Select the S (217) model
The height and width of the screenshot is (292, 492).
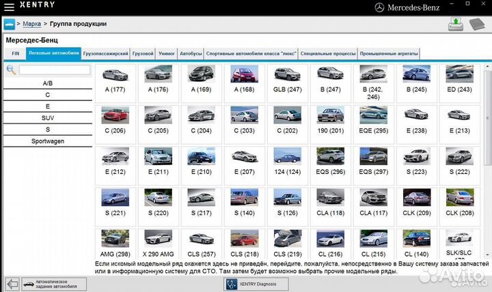pyautogui.click(x=201, y=207)
